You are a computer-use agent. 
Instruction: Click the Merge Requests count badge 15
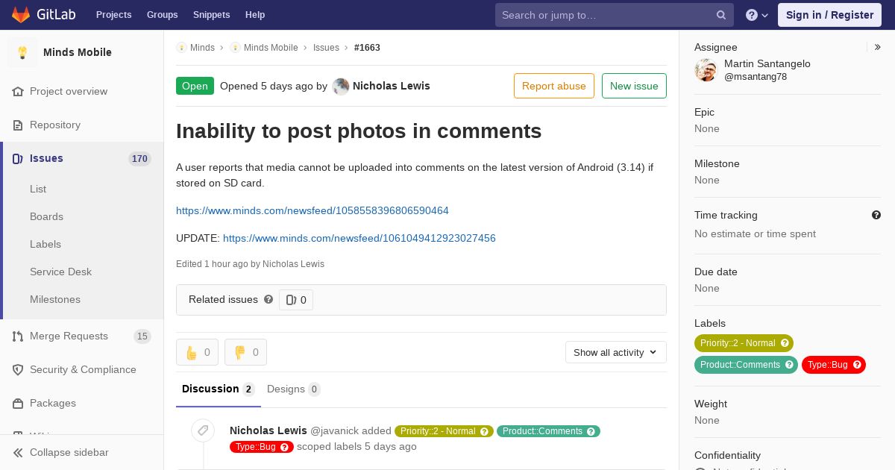pyautogui.click(x=142, y=336)
